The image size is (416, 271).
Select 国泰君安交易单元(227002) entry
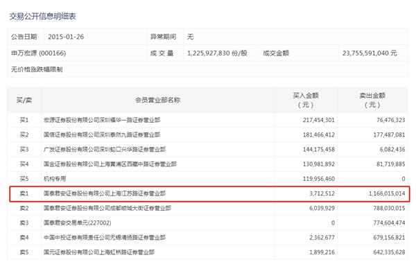[78, 222]
